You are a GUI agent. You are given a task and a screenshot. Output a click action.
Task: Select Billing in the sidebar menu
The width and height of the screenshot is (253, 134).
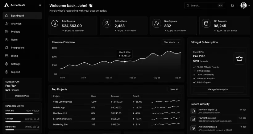[x=22, y=56]
